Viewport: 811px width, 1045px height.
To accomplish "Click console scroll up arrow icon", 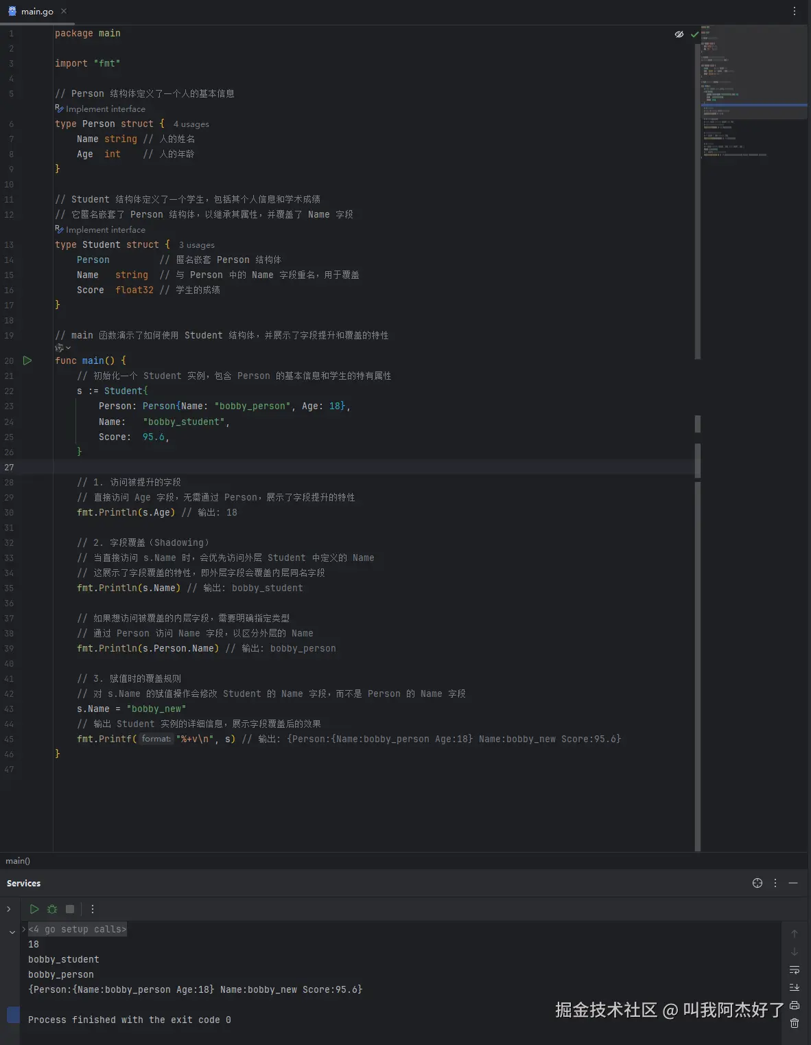I will [795, 934].
